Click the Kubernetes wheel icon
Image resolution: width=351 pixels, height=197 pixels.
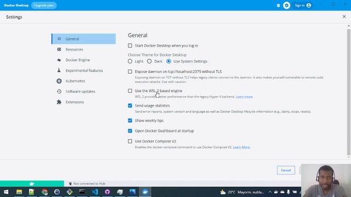(59, 81)
